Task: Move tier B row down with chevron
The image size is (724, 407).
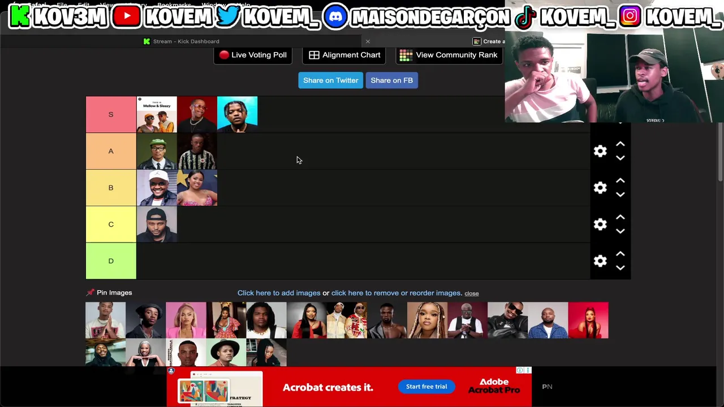Action: [620, 194]
